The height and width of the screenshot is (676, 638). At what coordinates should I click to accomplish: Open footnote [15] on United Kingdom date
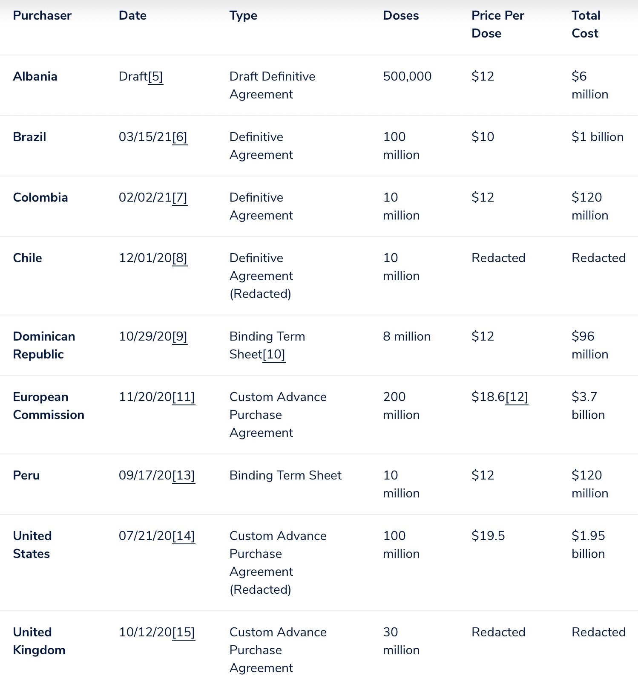tap(184, 633)
